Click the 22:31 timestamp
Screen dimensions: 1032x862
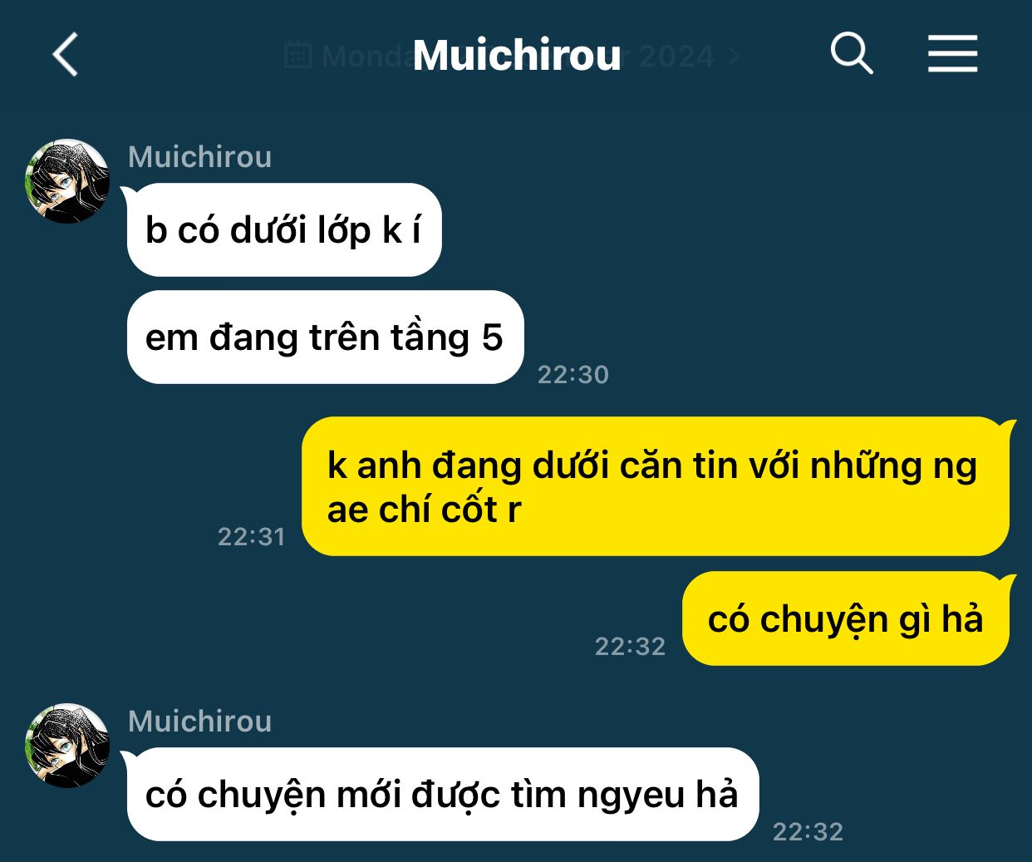pyautogui.click(x=252, y=537)
